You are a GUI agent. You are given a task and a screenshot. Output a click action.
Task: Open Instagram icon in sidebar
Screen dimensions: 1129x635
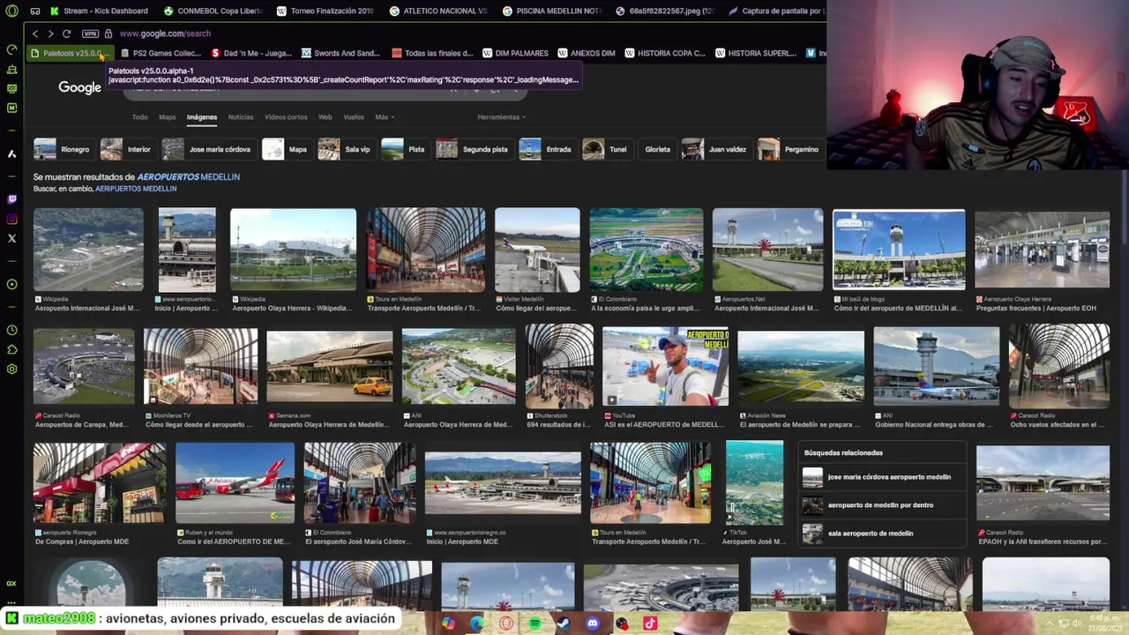coord(11,219)
